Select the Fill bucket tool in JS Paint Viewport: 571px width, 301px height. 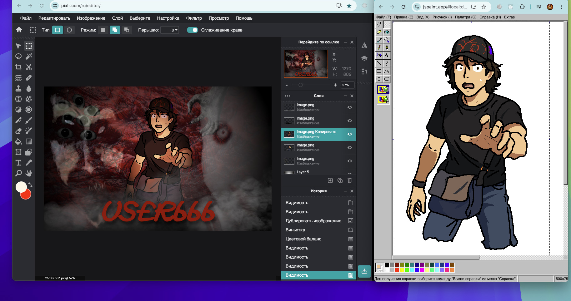point(387,32)
